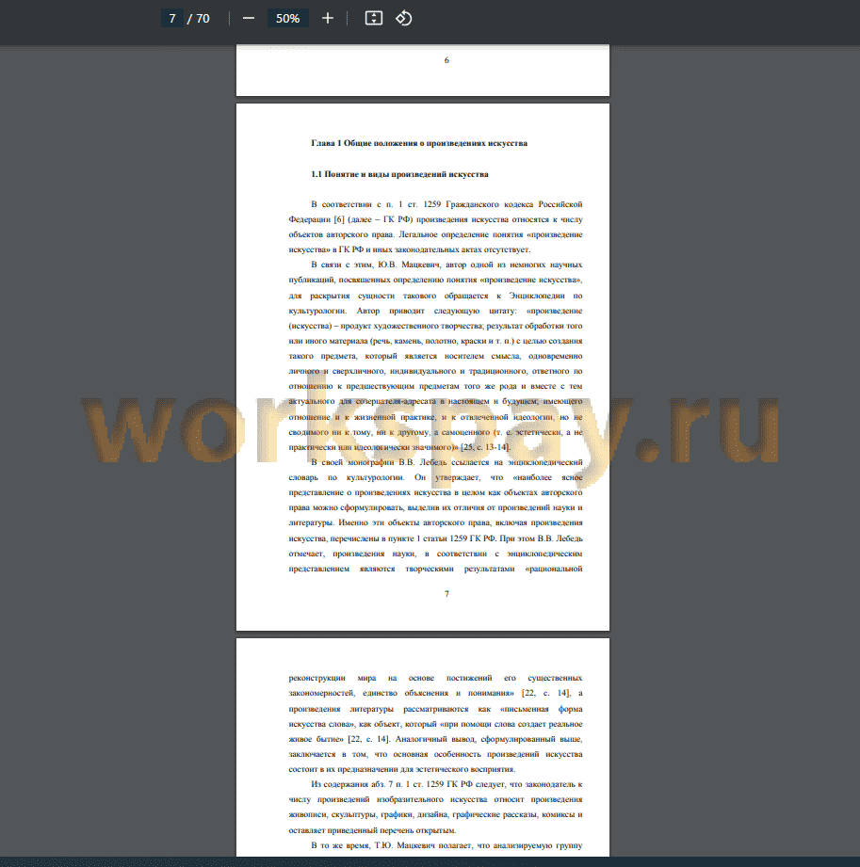Click page number 7 at page bottom
This screenshot has width=860, height=867.
point(446,594)
